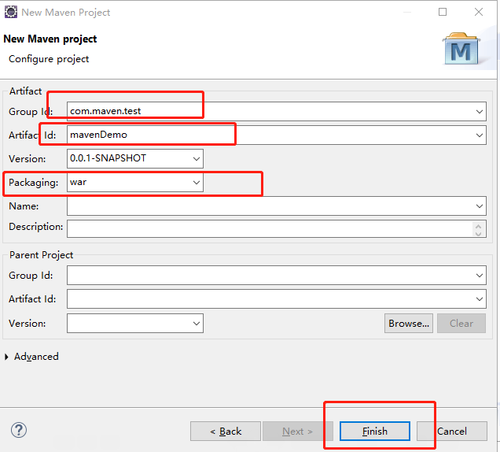Click the Next button

(x=297, y=432)
